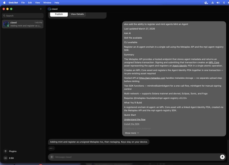This screenshot has height=165, width=229.
Task: Click the moon-shaped icon in menu bar
Action: [x=206, y=3]
